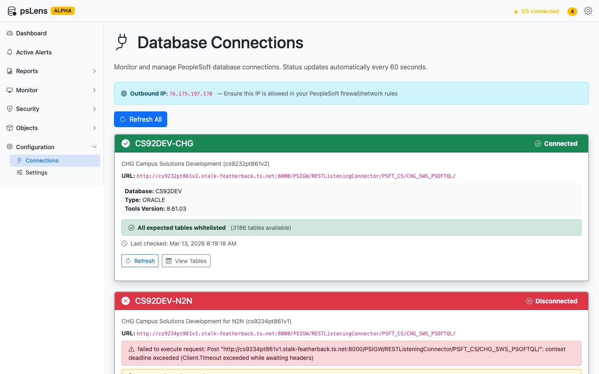
Task: Click the large plug icon beside page title
Action: [121, 42]
